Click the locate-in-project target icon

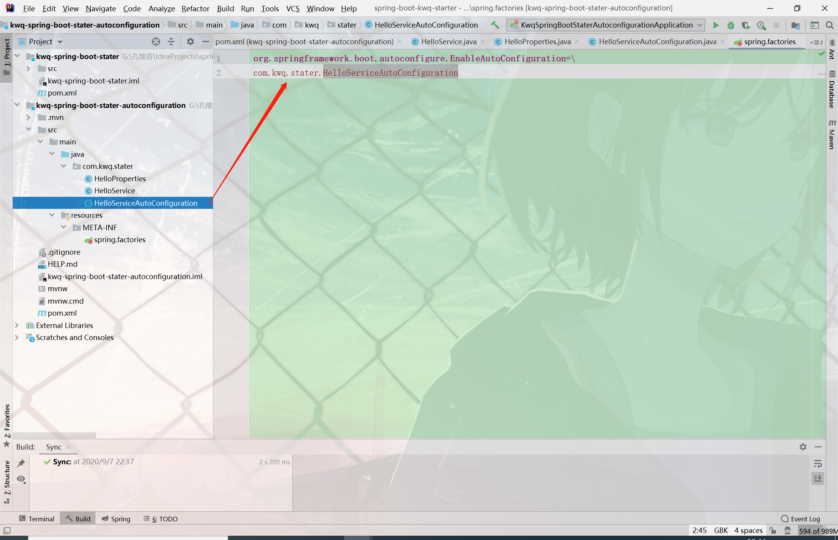156,42
